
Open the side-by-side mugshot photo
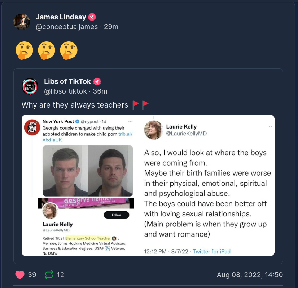point(88,171)
